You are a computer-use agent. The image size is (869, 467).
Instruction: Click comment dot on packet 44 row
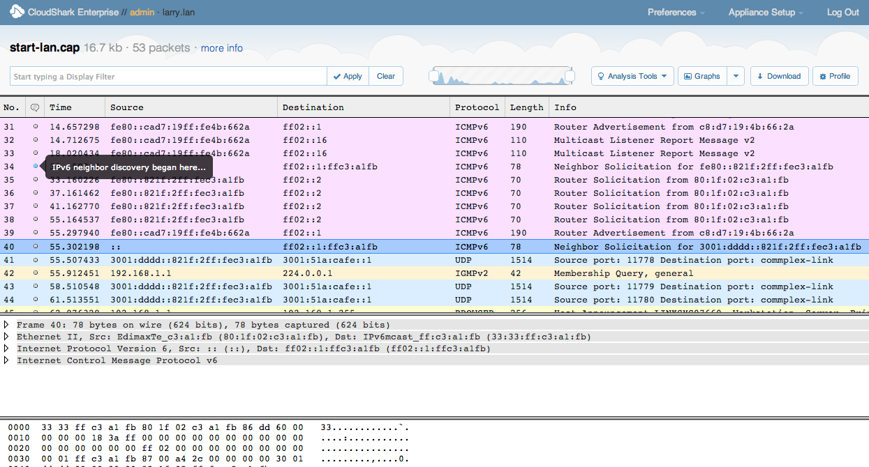[x=36, y=300]
